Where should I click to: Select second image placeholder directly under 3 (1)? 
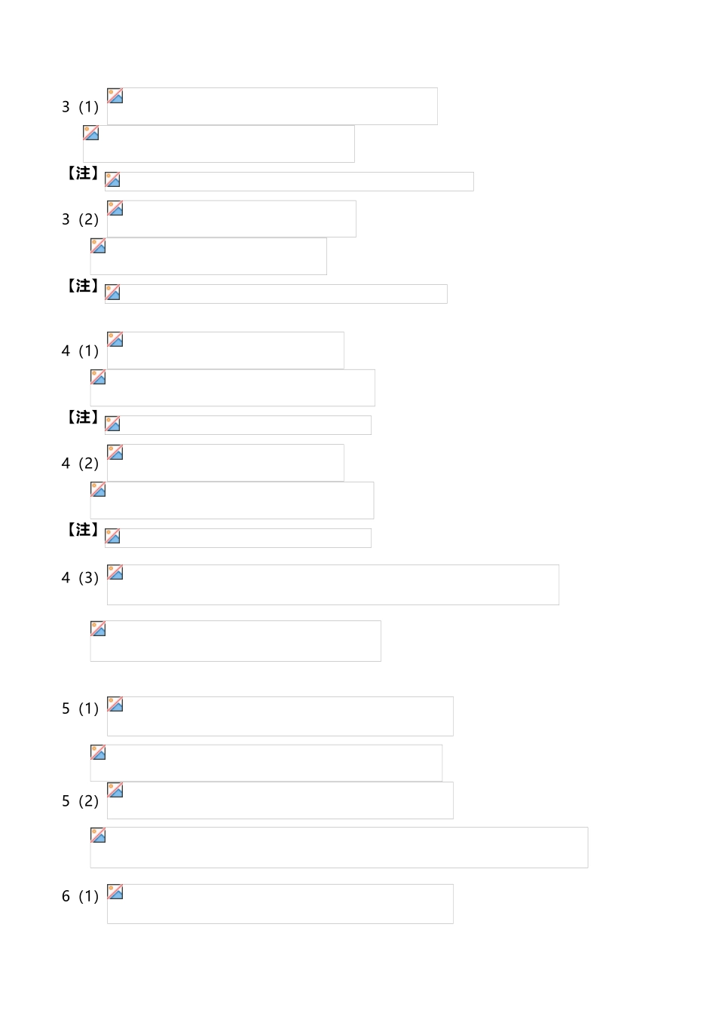coord(219,144)
